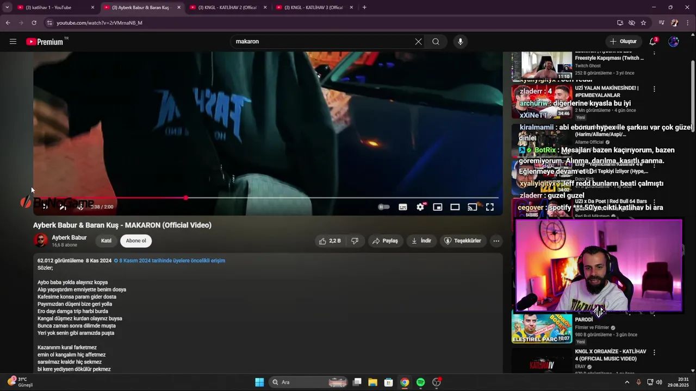
Task: Switch to miniplayer mode
Action: coord(438,207)
